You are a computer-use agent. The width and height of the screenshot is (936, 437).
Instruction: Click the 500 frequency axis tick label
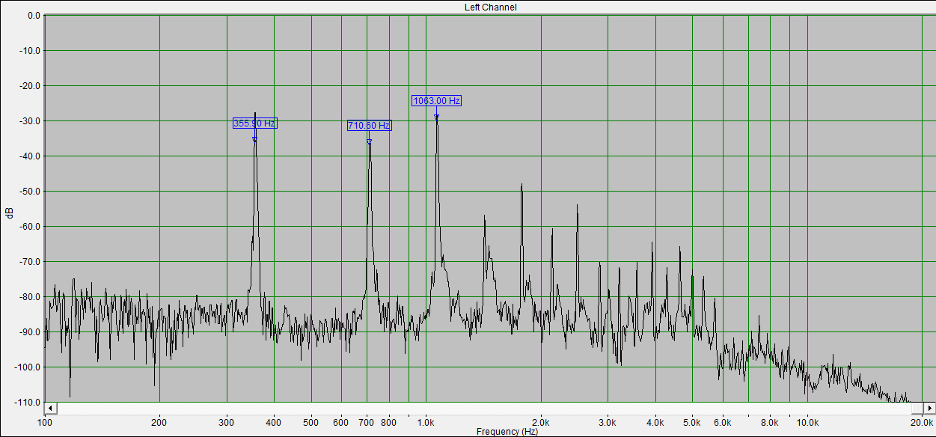coord(311,423)
